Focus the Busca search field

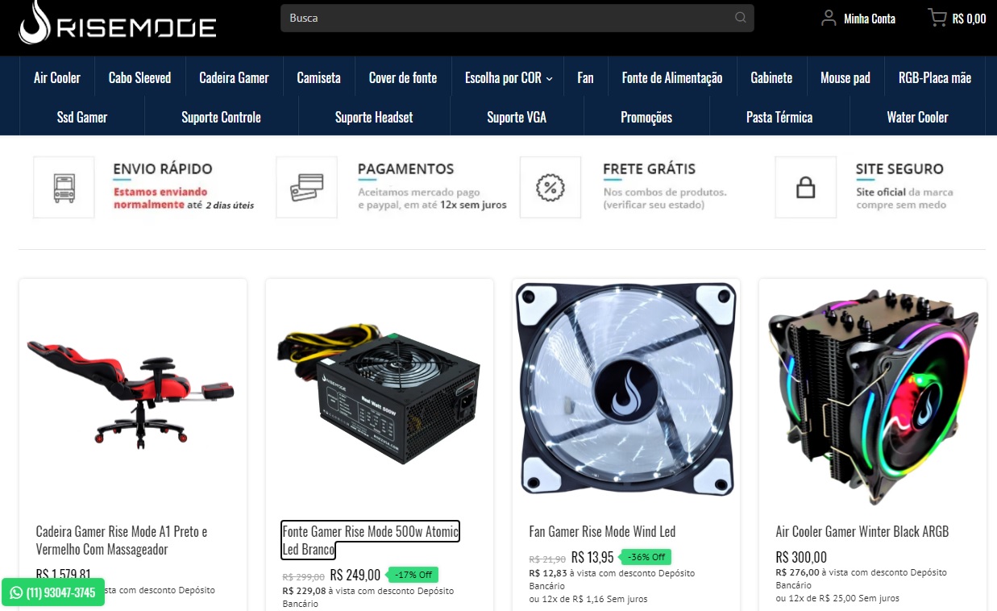pos(517,18)
